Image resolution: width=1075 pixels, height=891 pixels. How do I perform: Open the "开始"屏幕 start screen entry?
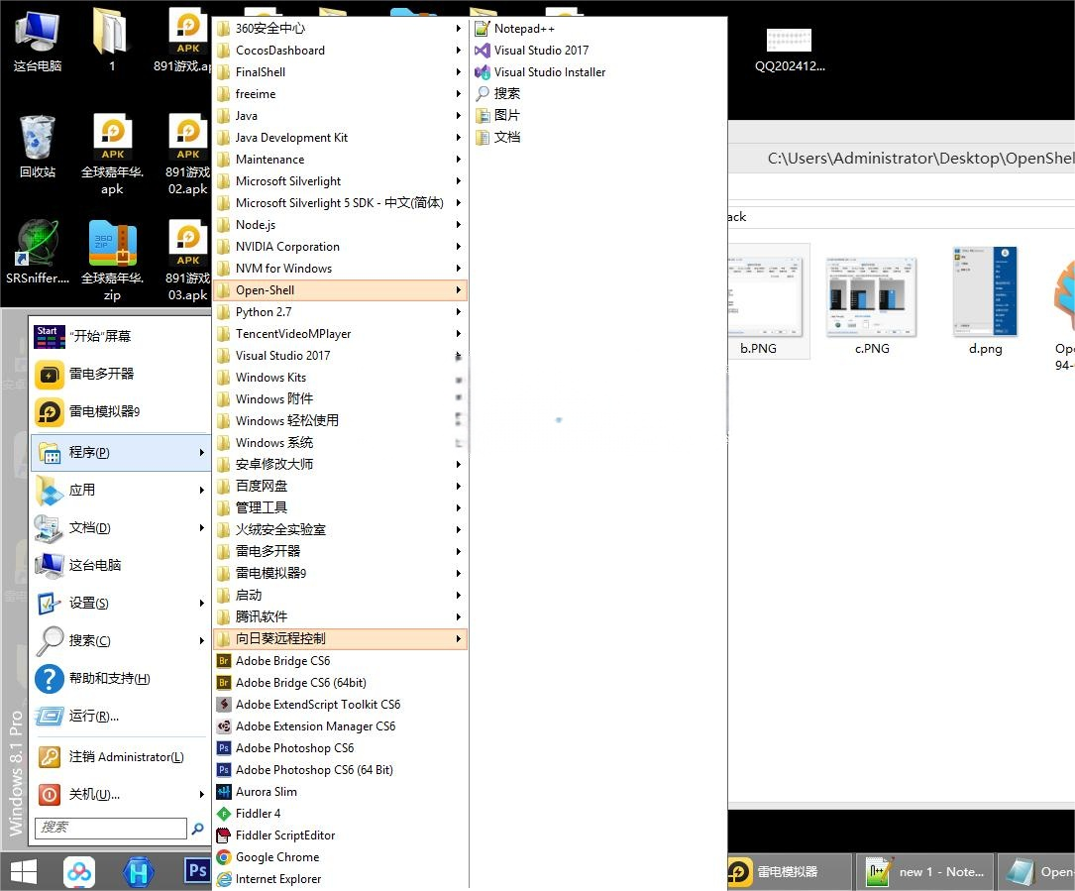click(121, 336)
